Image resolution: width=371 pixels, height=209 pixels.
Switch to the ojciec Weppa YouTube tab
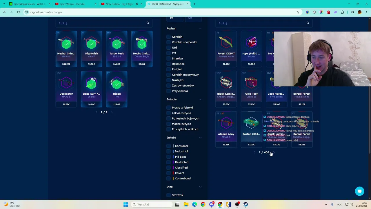(x=75, y=4)
